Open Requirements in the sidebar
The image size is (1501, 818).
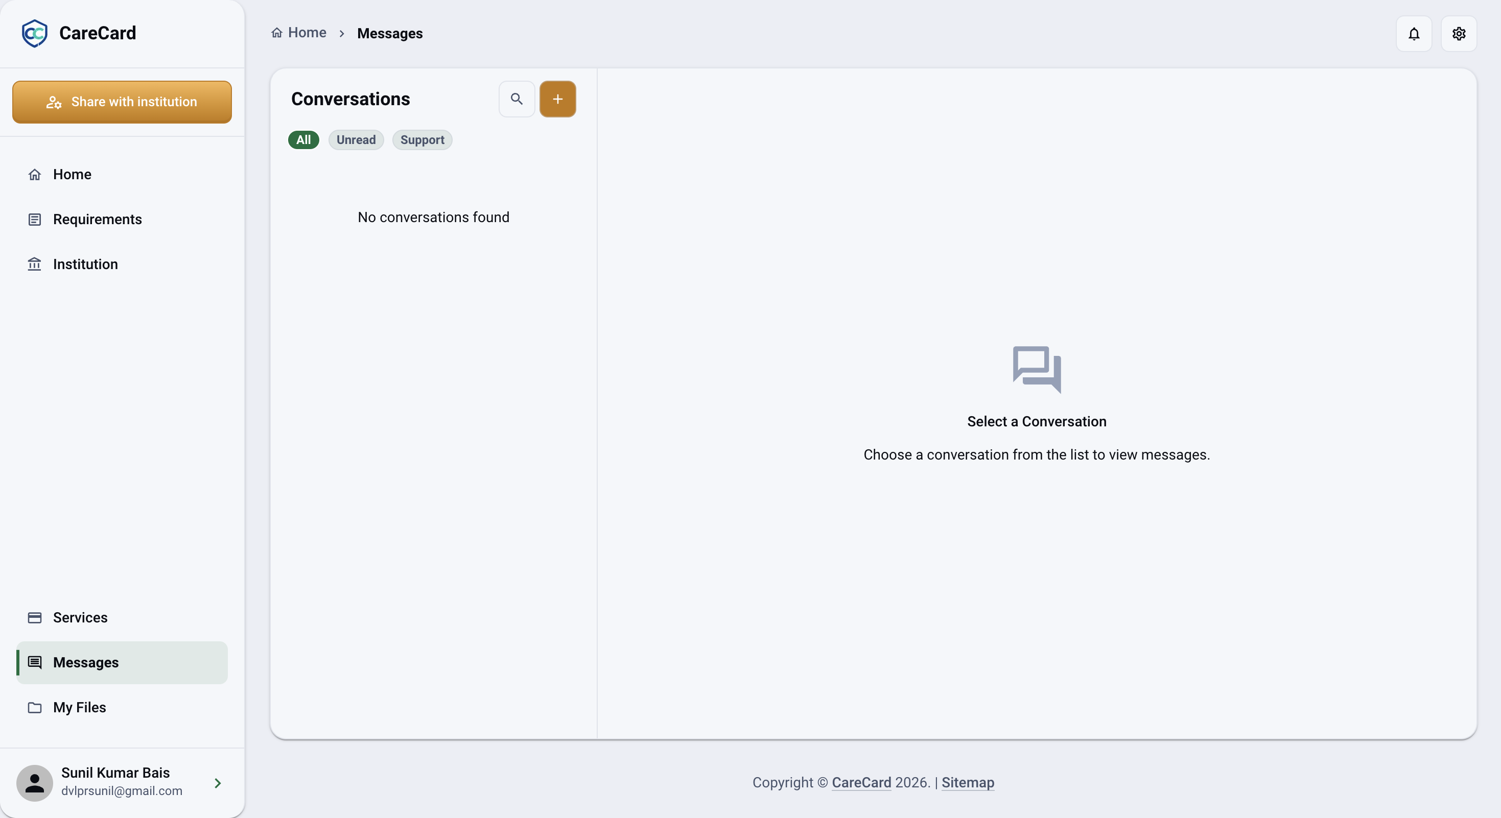point(122,220)
